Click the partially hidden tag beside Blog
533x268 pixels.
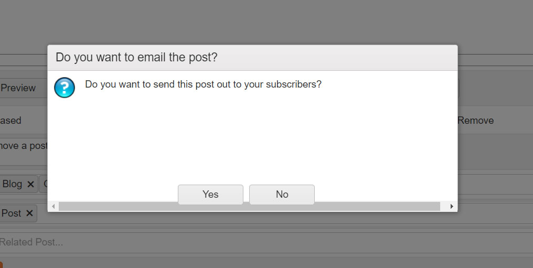(x=43, y=184)
